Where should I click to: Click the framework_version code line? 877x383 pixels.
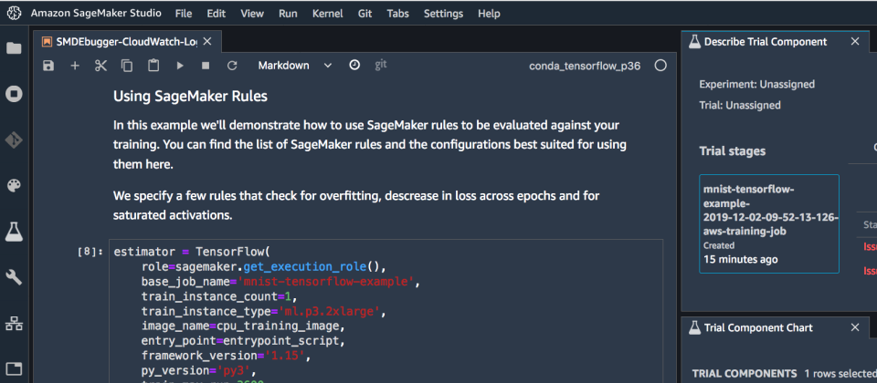pos(226,356)
